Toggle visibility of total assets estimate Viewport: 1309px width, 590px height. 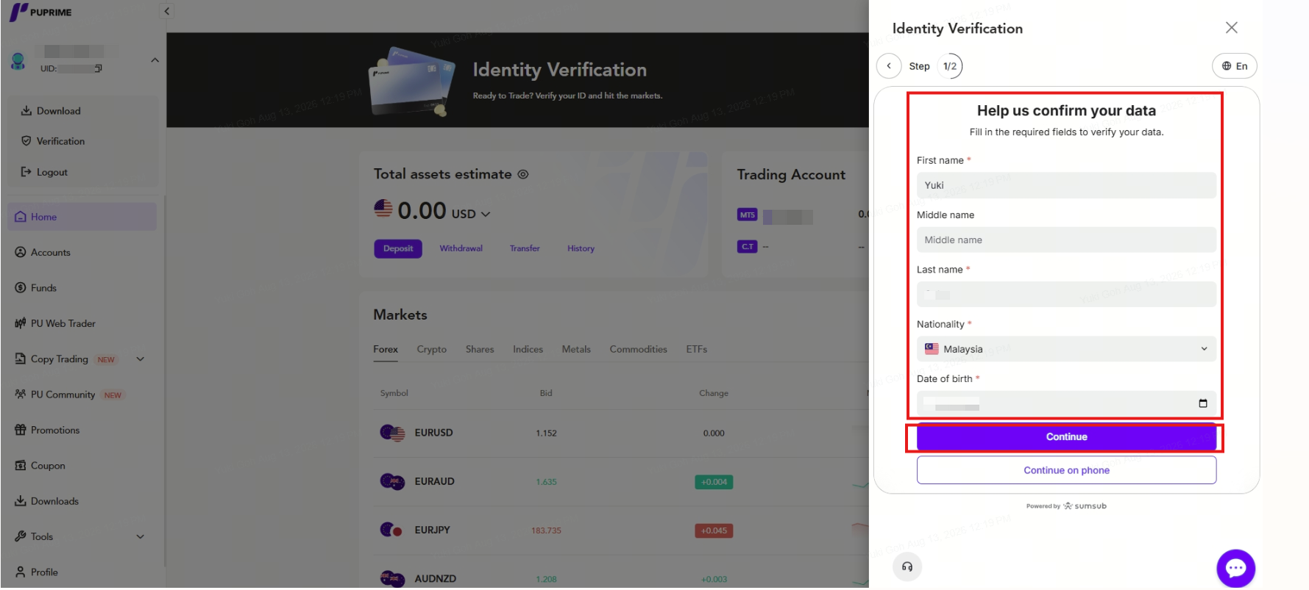point(523,175)
